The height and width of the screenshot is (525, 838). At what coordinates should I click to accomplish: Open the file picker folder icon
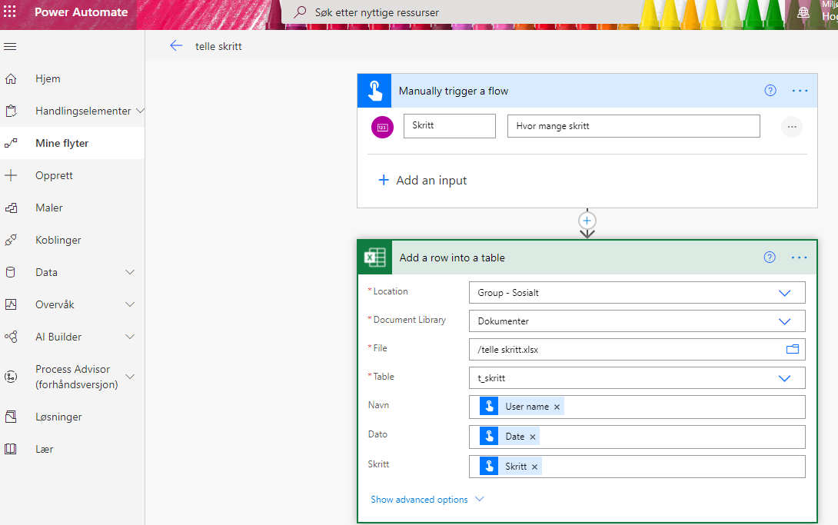point(793,349)
